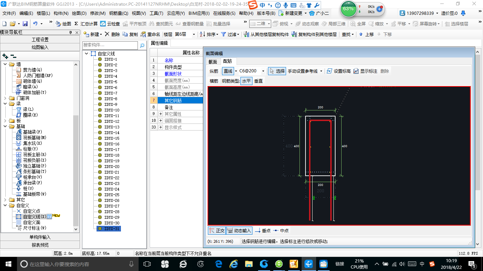Click the Task View icon in the taskbar
This screenshot has width=483, height=271.
(x=147, y=264)
